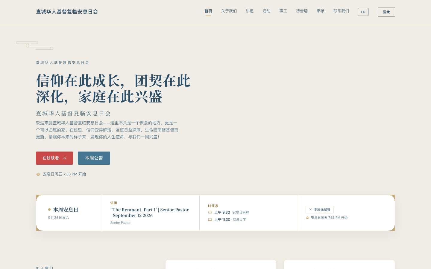Screen dimensions: 431x269
Task: Click the gold dot beside 本周安息日
Action: coord(49,210)
